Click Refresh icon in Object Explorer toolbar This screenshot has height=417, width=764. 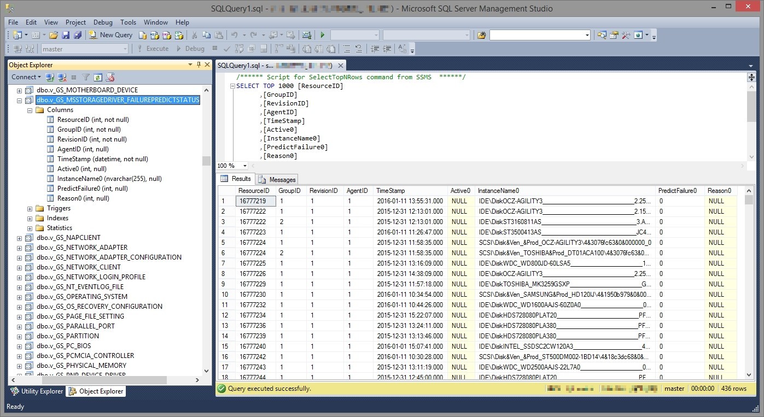pyautogui.click(x=98, y=77)
